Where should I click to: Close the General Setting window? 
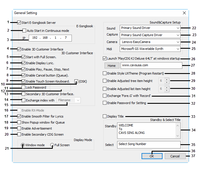[x=184, y=13]
